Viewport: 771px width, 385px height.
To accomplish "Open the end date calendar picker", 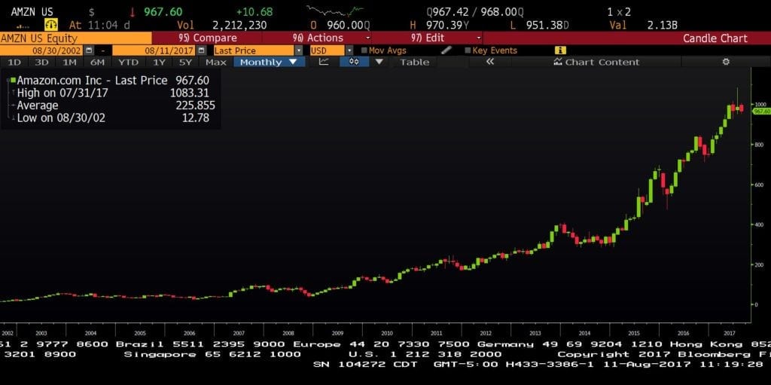I will click(x=202, y=50).
